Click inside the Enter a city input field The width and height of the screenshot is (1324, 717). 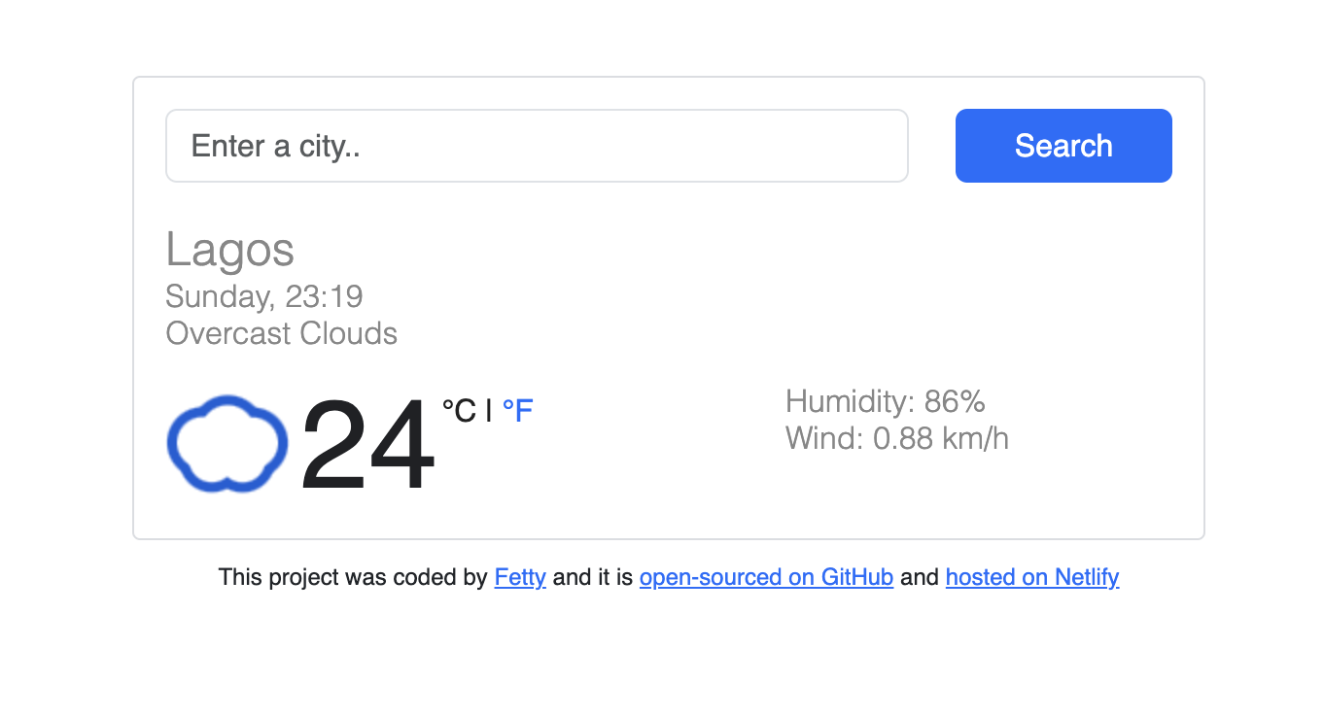[x=535, y=145]
